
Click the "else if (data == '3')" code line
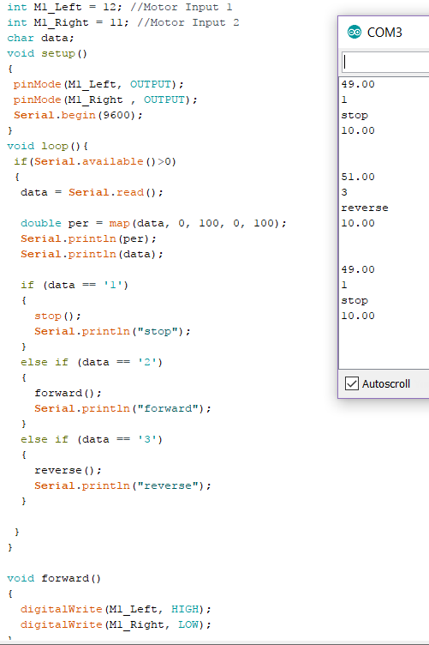point(92,439)
